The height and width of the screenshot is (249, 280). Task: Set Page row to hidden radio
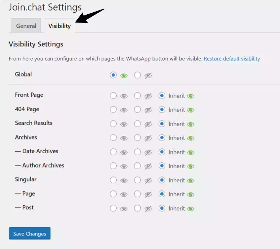click(137, 194)
